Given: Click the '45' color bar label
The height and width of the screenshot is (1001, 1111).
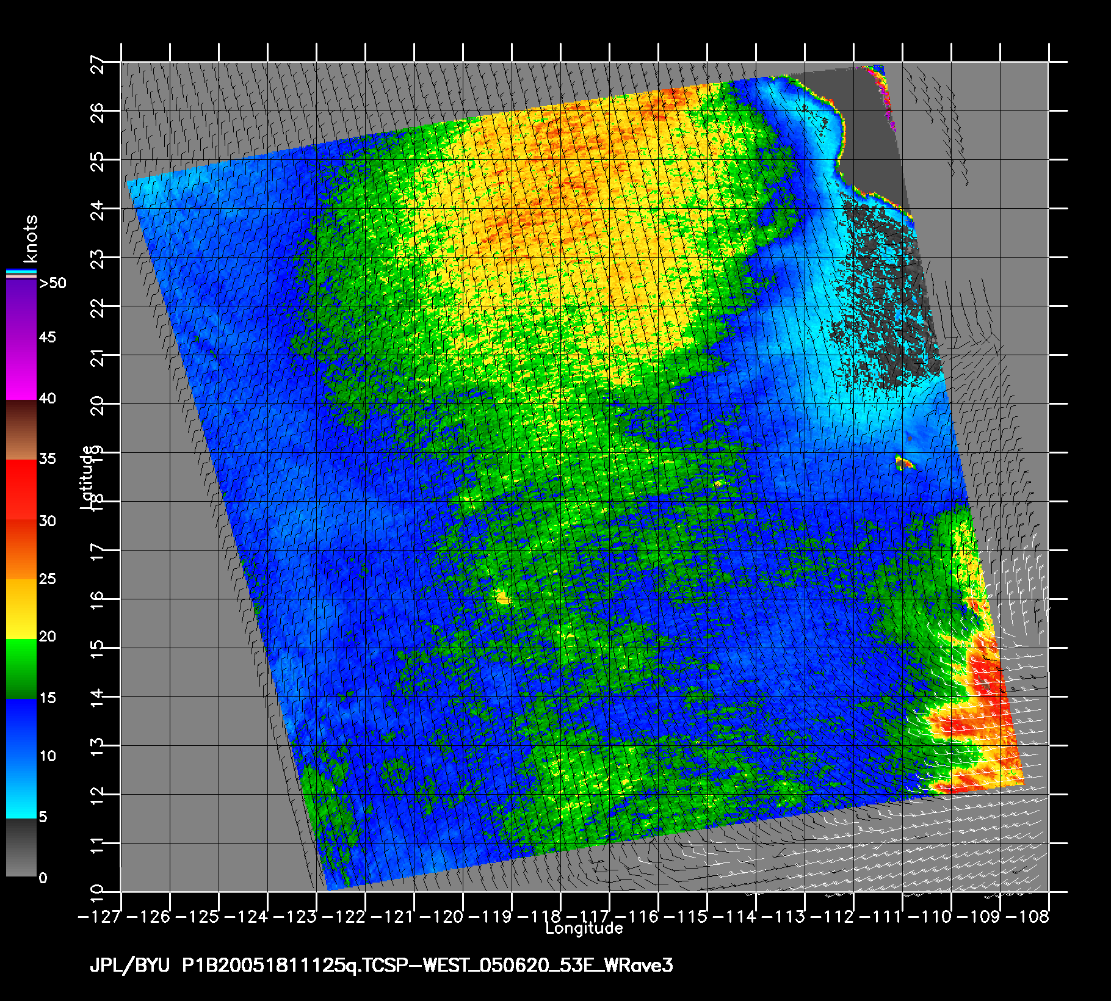Looking at the screenshot, I should 47,338.
